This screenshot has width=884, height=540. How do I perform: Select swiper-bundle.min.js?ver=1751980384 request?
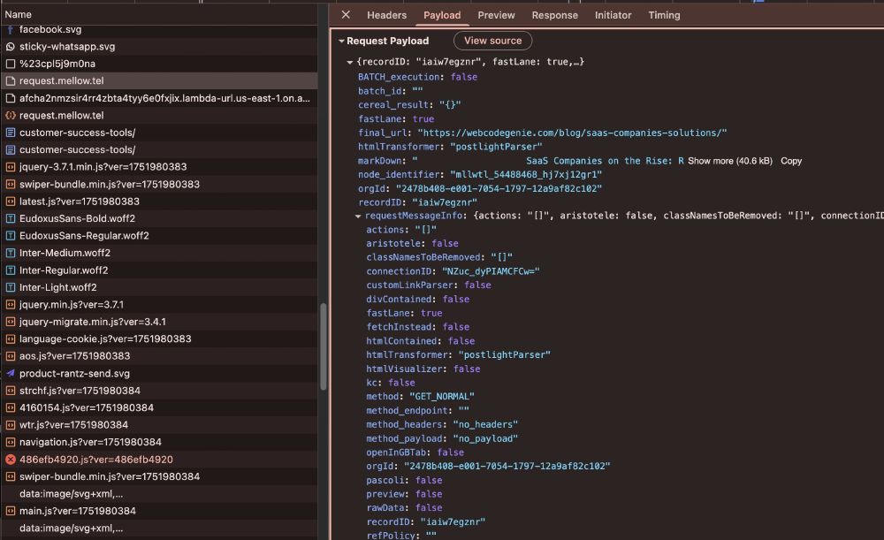point(159,476)
